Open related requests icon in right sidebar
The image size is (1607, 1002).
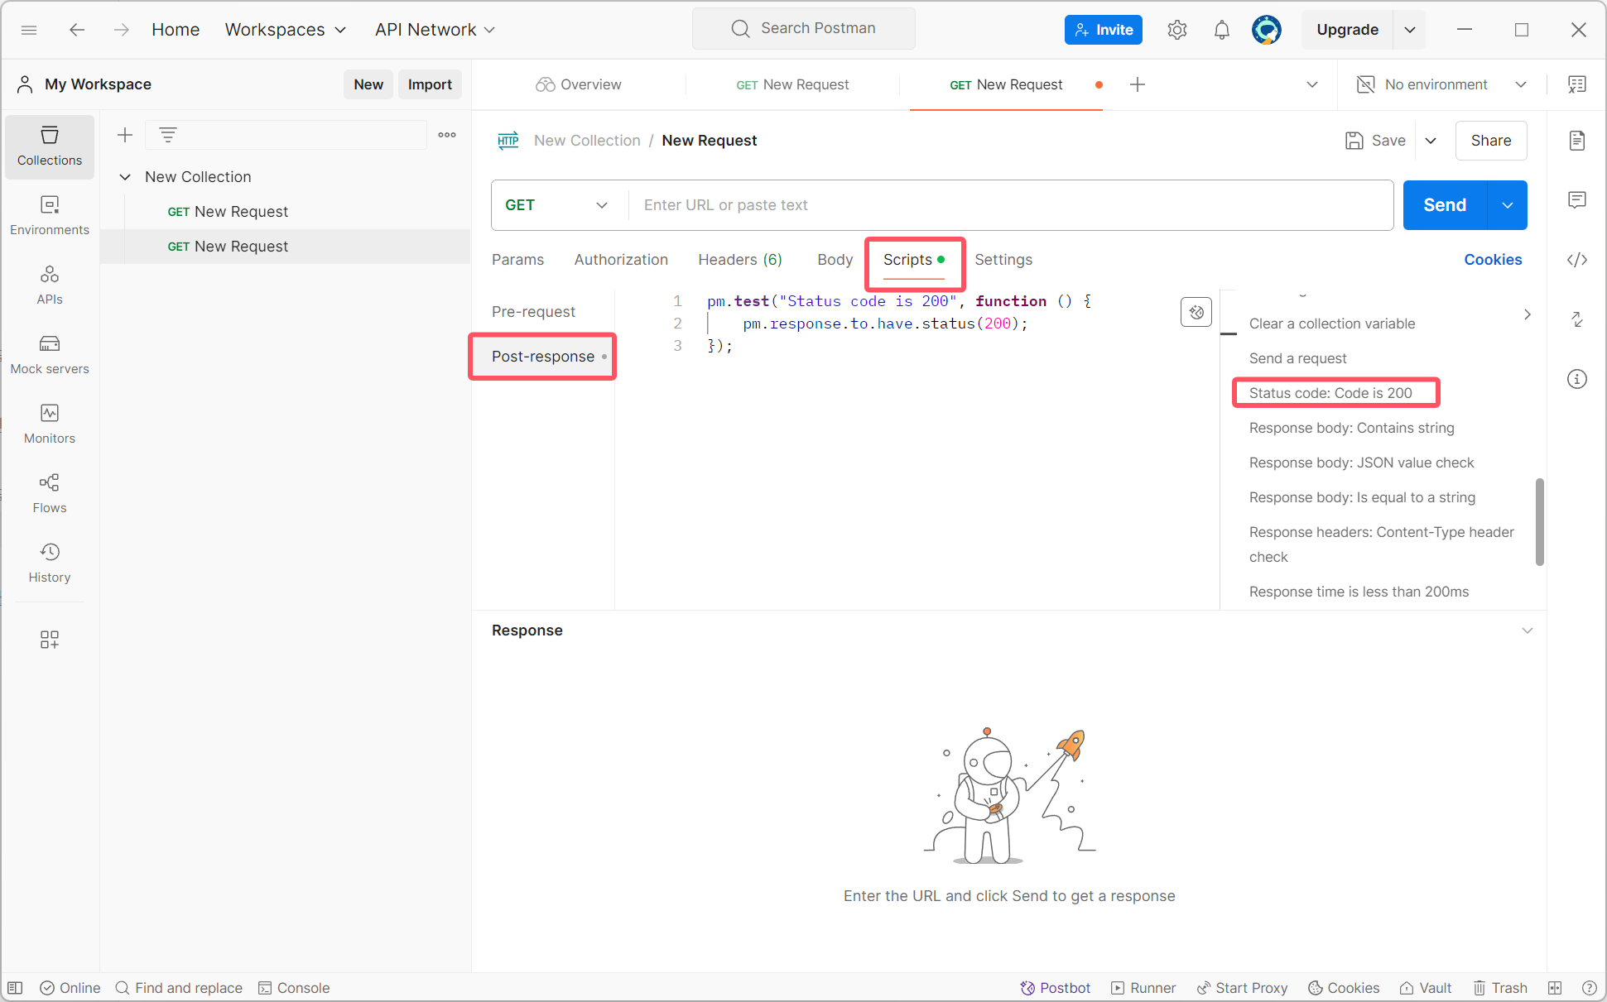[1577, 319]
